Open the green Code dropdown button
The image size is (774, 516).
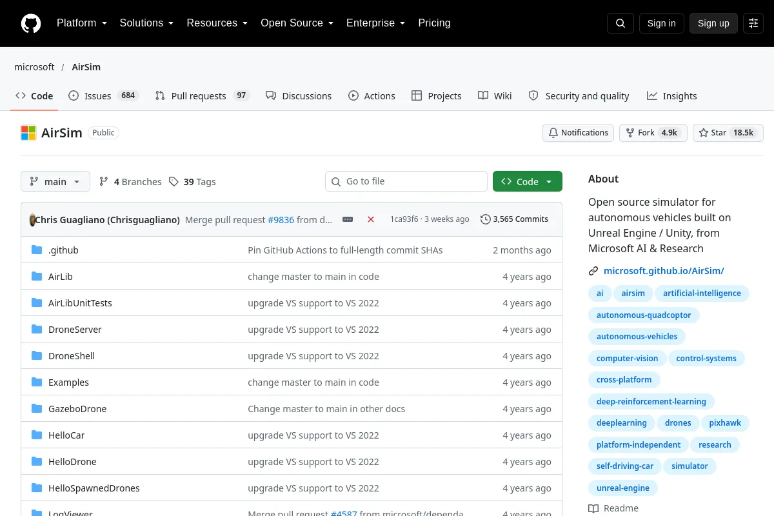pos(528,182)
